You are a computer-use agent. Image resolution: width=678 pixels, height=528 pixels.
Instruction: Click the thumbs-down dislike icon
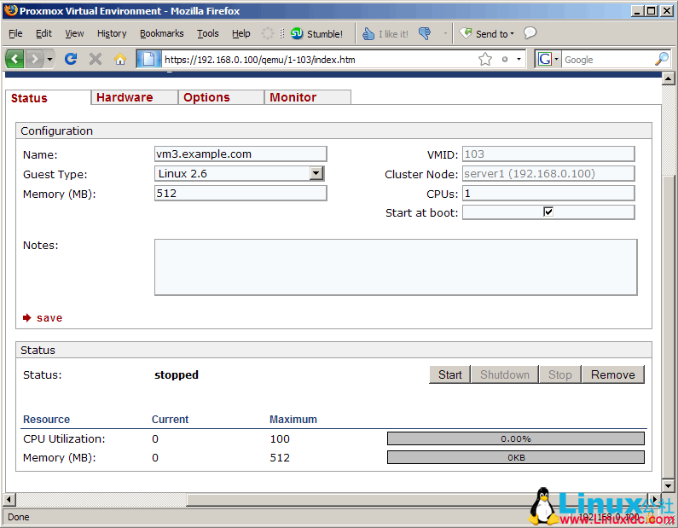426,34
